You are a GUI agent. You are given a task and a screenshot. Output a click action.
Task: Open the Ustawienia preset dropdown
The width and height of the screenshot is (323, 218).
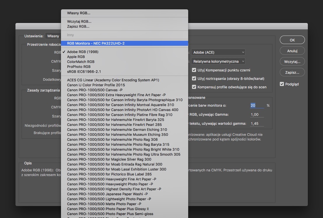point(53,36)
